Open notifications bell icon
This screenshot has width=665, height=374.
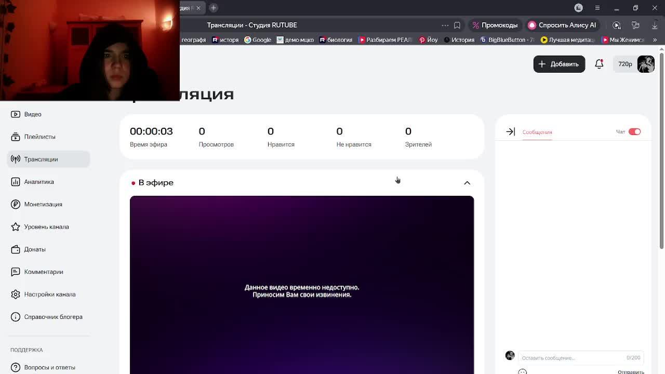pos(599,64)
